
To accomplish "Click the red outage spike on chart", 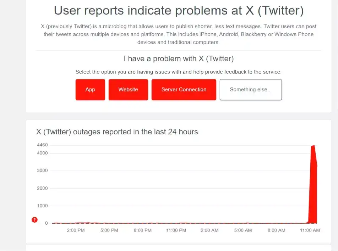I will [x=313, y=184].
